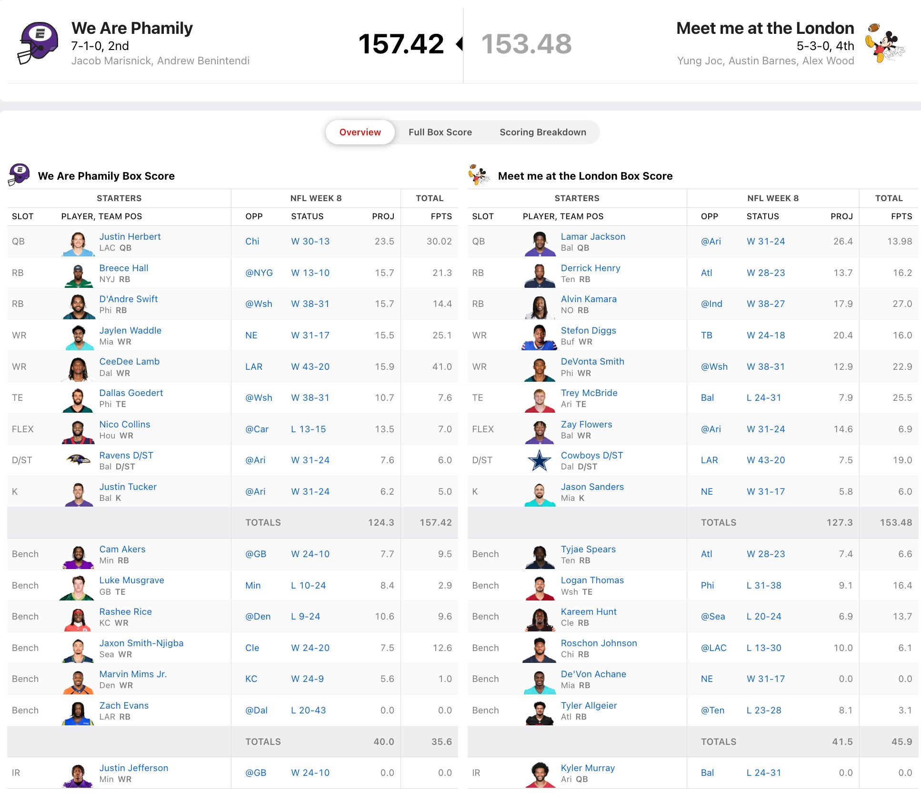Open the Scoring Breakdown tab
This screenshot has height=793, width=921.
542,132
